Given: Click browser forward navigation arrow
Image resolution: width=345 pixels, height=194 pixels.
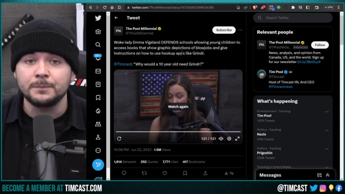Looking at the screenshot, I should 97,7.
